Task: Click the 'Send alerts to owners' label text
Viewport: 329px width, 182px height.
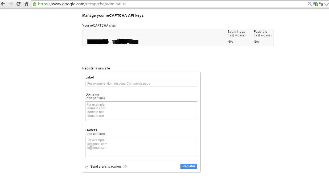Action: [x=106, y=167]
